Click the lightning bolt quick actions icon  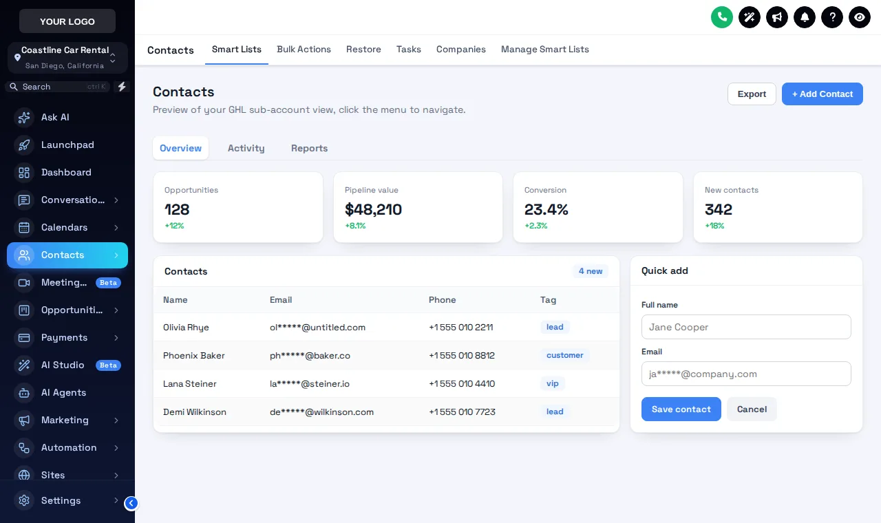pyautogui.click(x=122, y=87)
